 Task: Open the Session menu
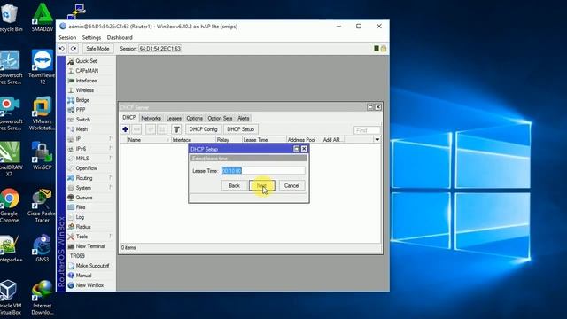coord(67,37)
